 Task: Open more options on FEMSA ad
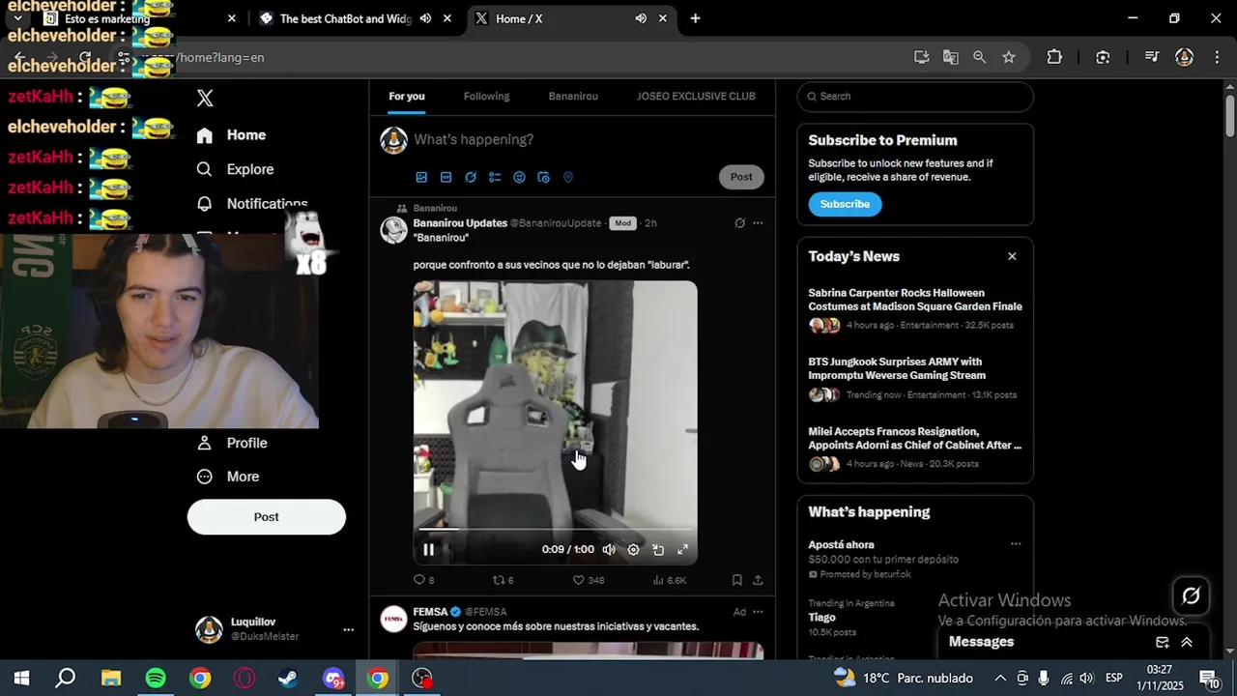(x=758, y=612)
